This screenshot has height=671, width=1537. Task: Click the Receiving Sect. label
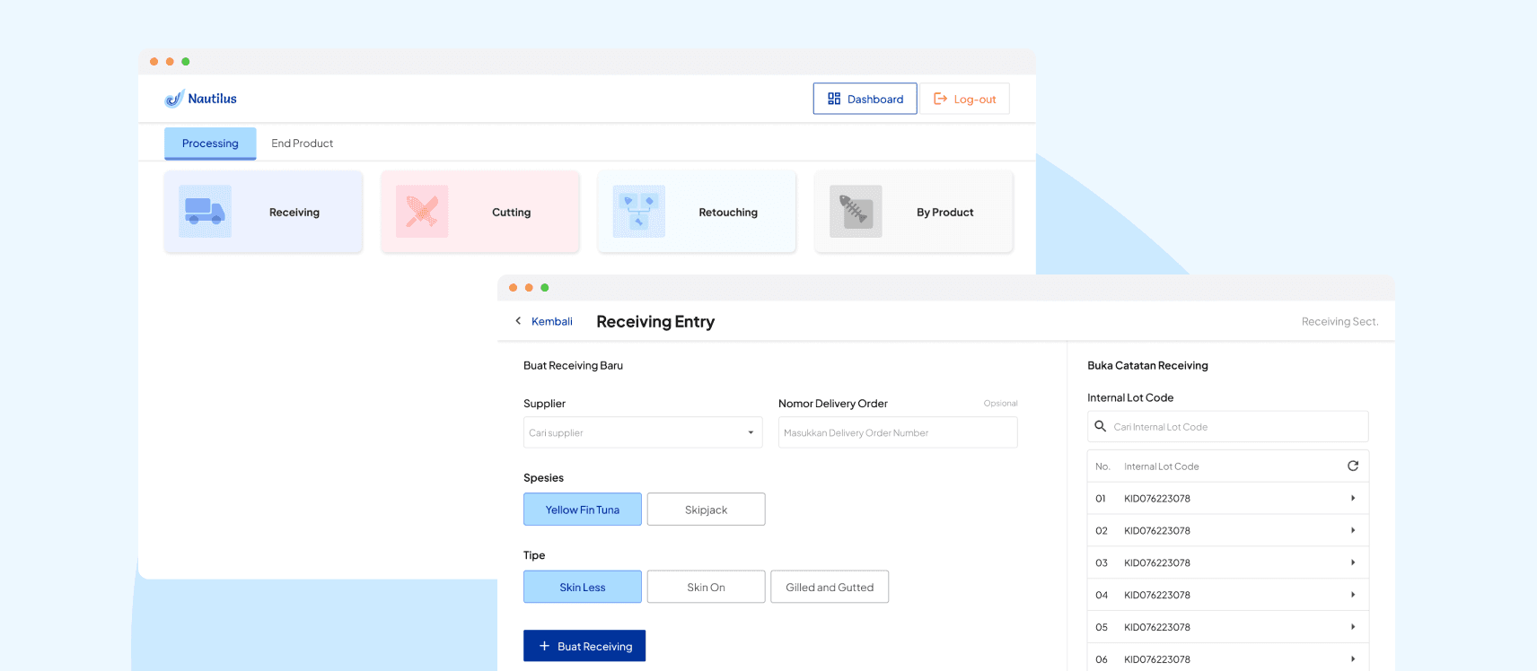click(1339, 321)
